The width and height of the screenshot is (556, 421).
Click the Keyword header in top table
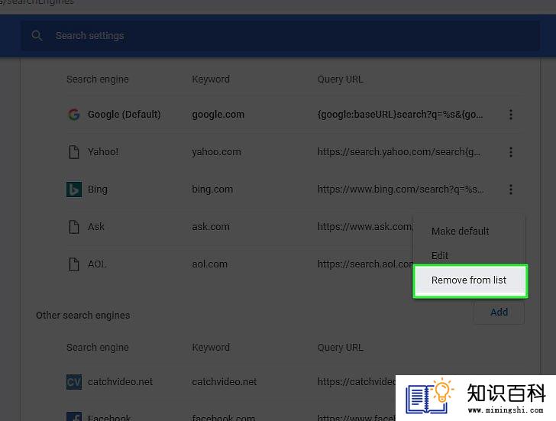click(x=211, y=79)
